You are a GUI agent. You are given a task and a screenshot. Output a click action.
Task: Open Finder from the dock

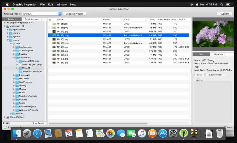pos(17,133)
